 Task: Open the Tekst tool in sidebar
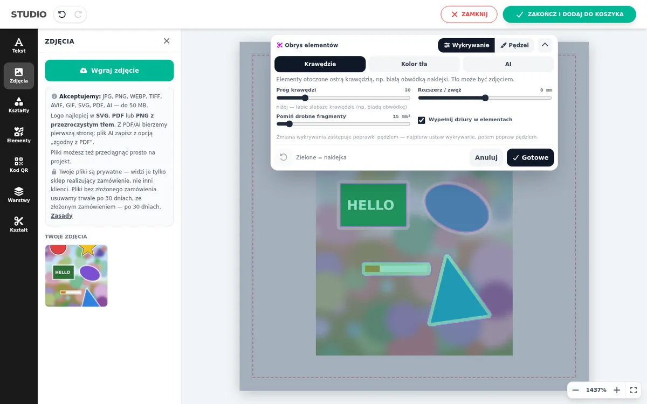tap(19, 46)
